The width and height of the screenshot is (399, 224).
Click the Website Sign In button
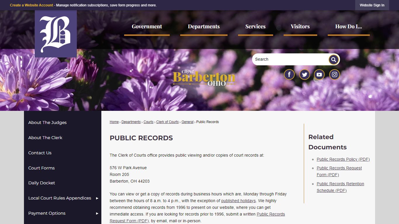click(372, 5)
